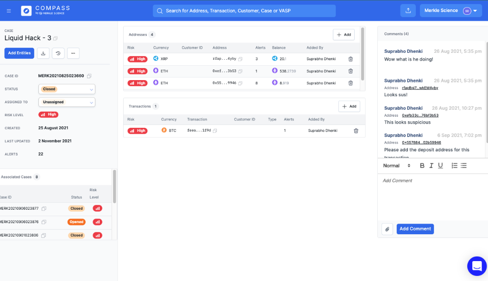Copy case ID MERK20210906023876
Screen dimensions: 488x281
44,222
